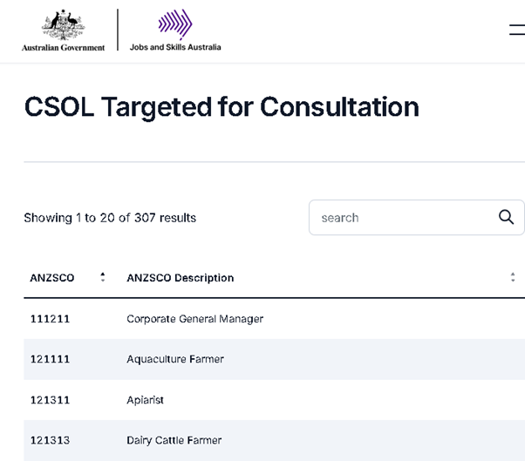Screen dimensions: 525x461
Task: Select the Aquaculture Farmer row
Action: [274, 359]
